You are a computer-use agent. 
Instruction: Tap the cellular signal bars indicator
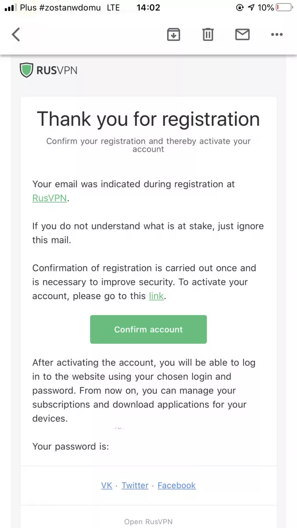(10, 8)
